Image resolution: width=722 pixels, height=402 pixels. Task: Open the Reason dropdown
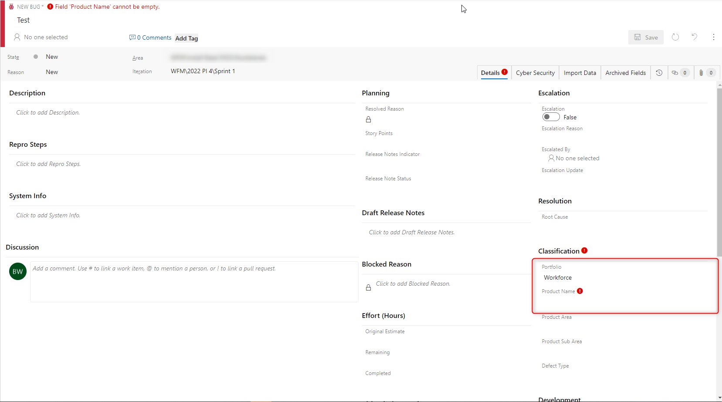52,72
